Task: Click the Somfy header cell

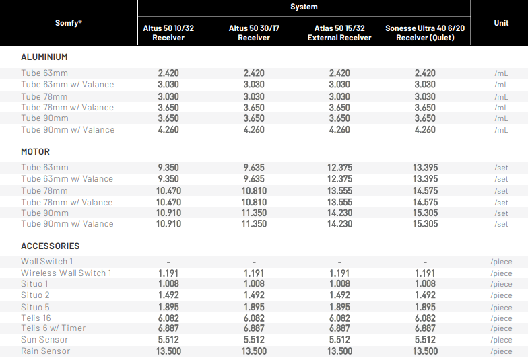Action: 69,23
